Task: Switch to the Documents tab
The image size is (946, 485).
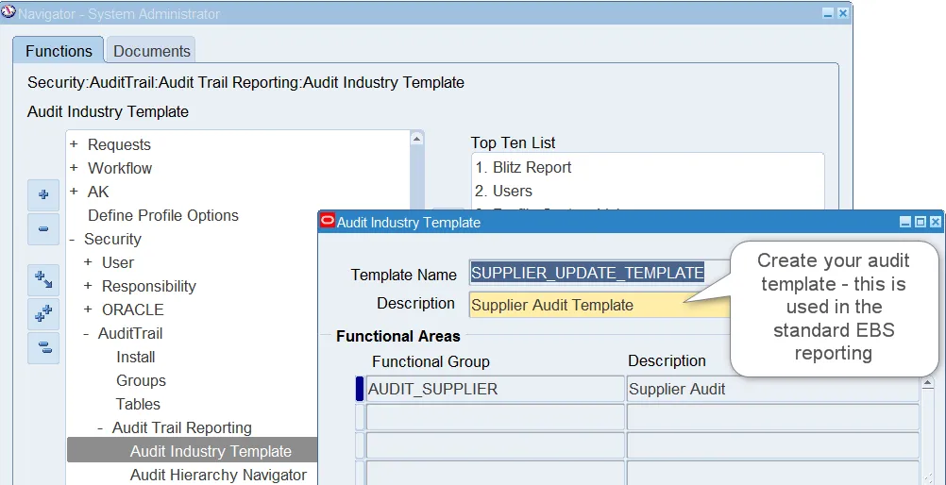Action: [151, 51]
